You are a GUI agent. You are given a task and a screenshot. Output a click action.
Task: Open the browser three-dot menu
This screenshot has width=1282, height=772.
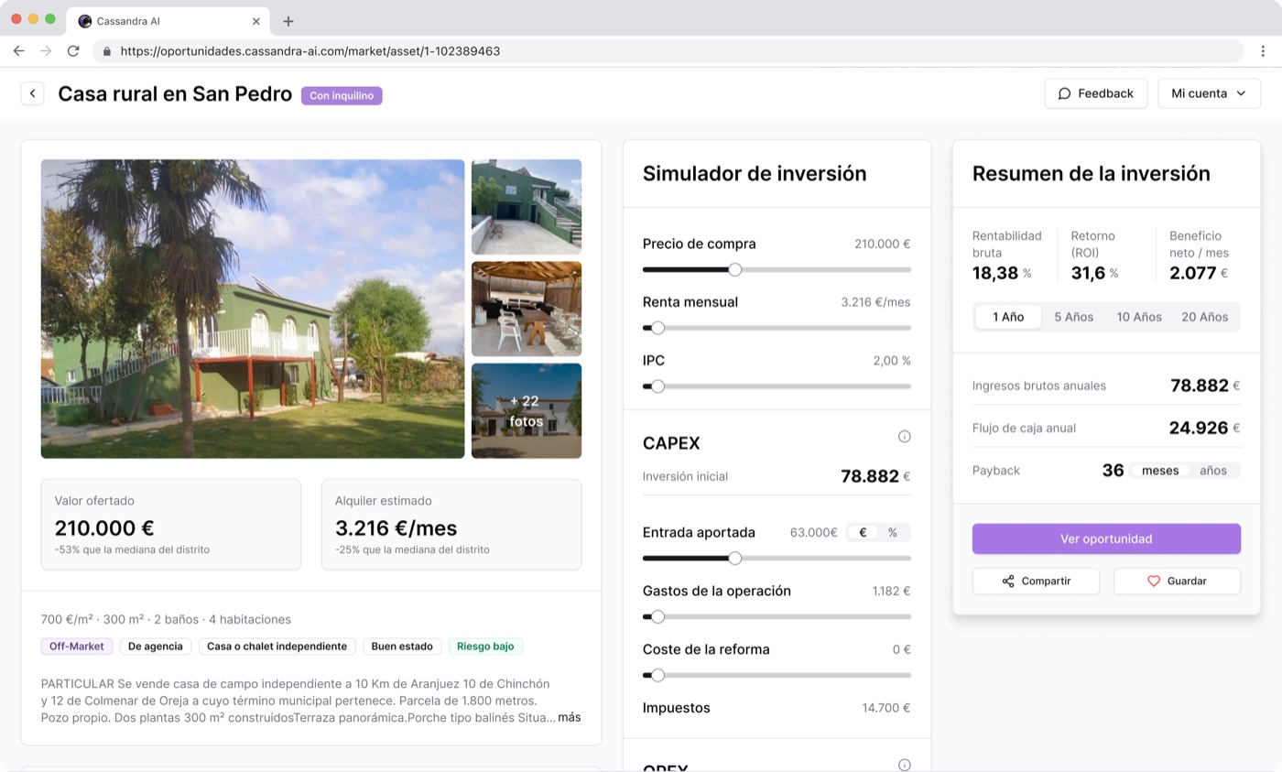pyautogui.click(x=1263, y=51)
